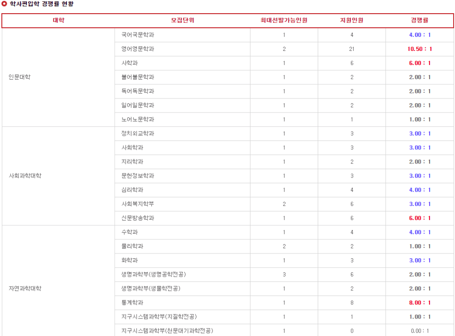Click the 지구시스템과학부(천문대기과학전공) row name
The width and height of the screenshot is (455, 336).
[167, 331]
